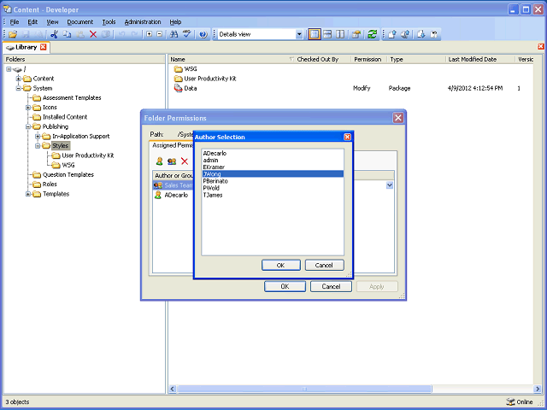547x410 pixels.
Task: Click the folder properties toolbar icon
Action: [356, 34]
